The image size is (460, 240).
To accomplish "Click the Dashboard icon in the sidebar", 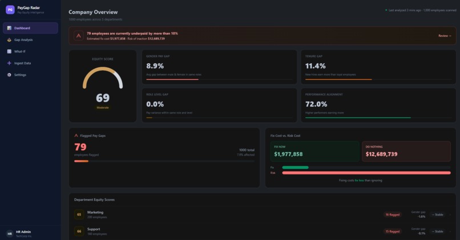I will point(9,28).
